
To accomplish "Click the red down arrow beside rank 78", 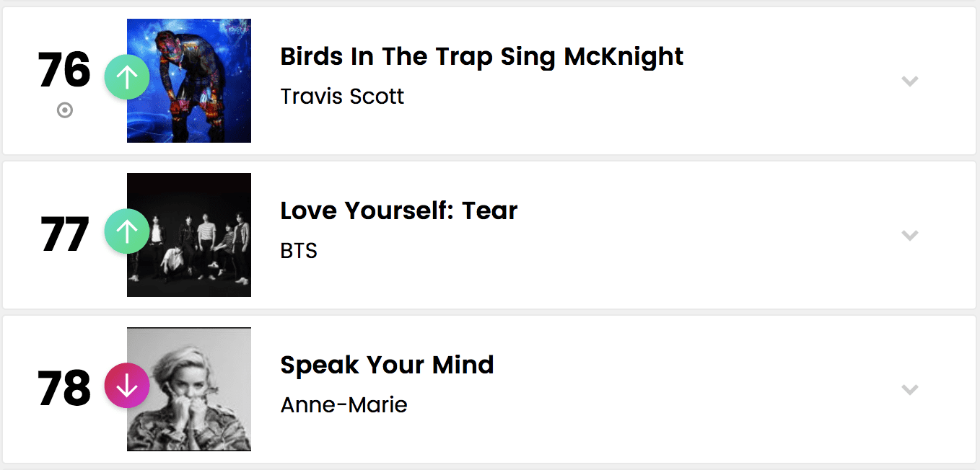I will click(x=127, y=386).
